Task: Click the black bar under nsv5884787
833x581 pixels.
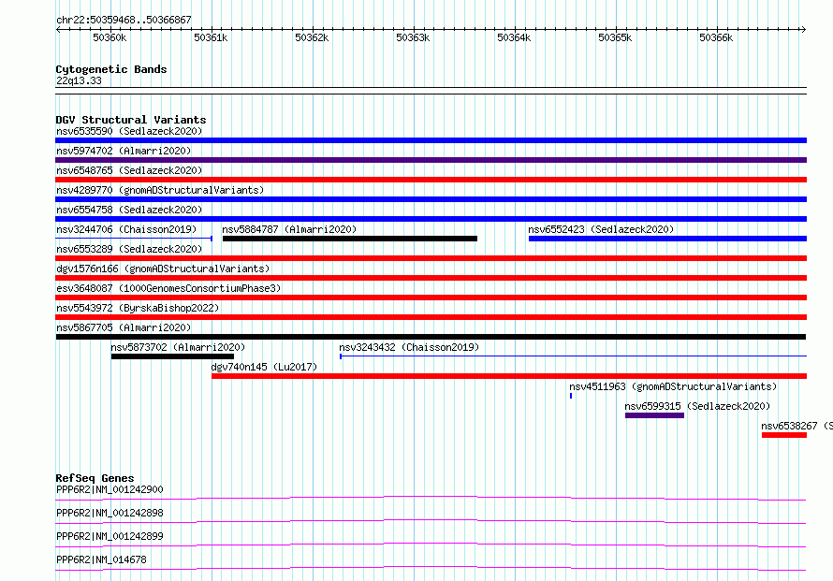Action: (350, 239)
